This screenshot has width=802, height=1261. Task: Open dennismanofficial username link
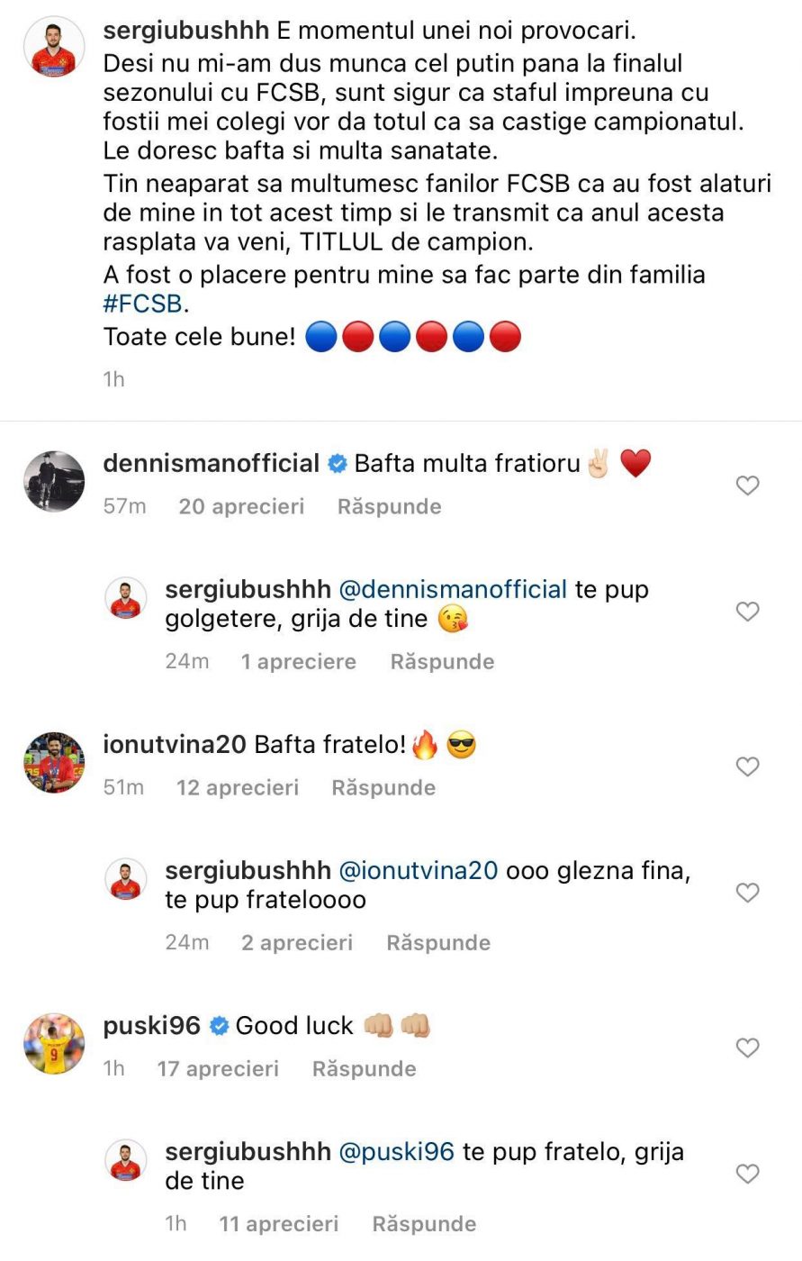click(212, 463)
